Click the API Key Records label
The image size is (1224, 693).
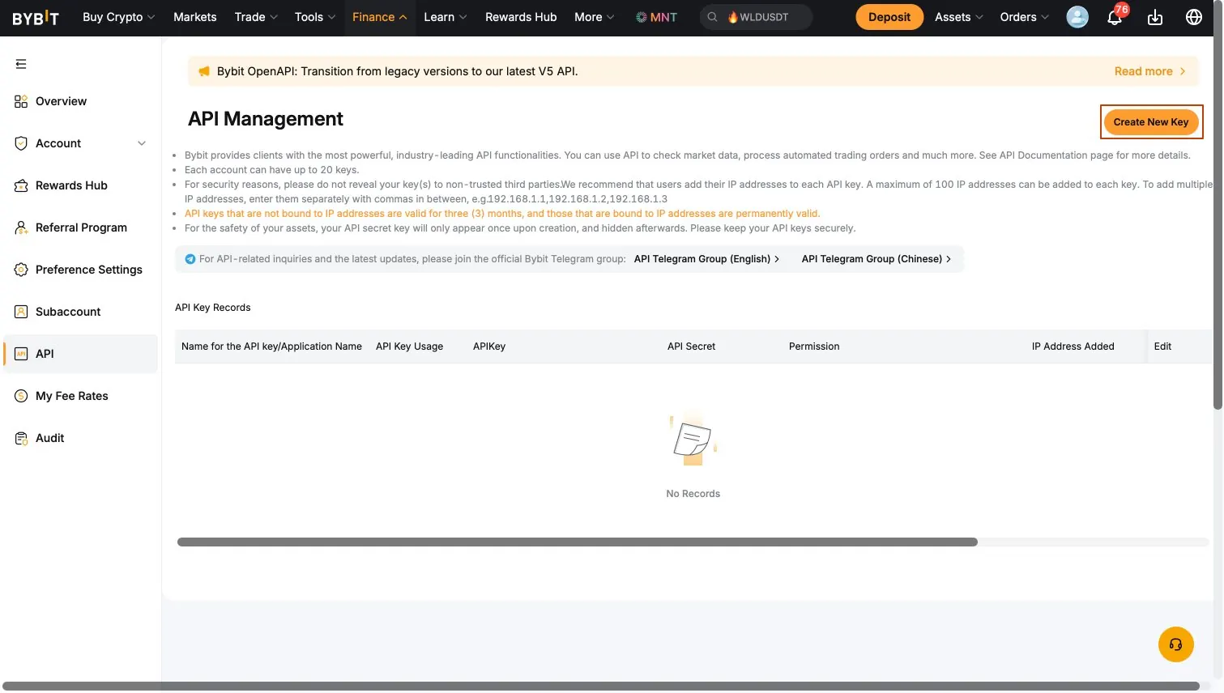[x=213, y=308]
